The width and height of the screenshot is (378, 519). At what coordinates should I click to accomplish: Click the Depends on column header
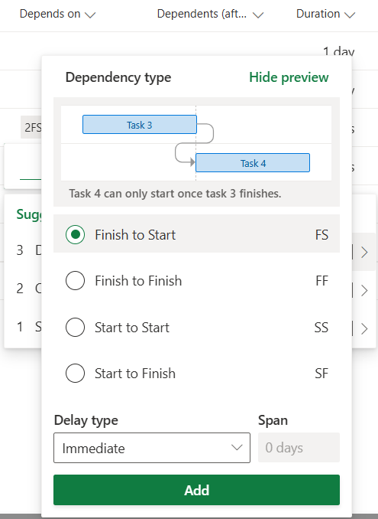[50, 14]
